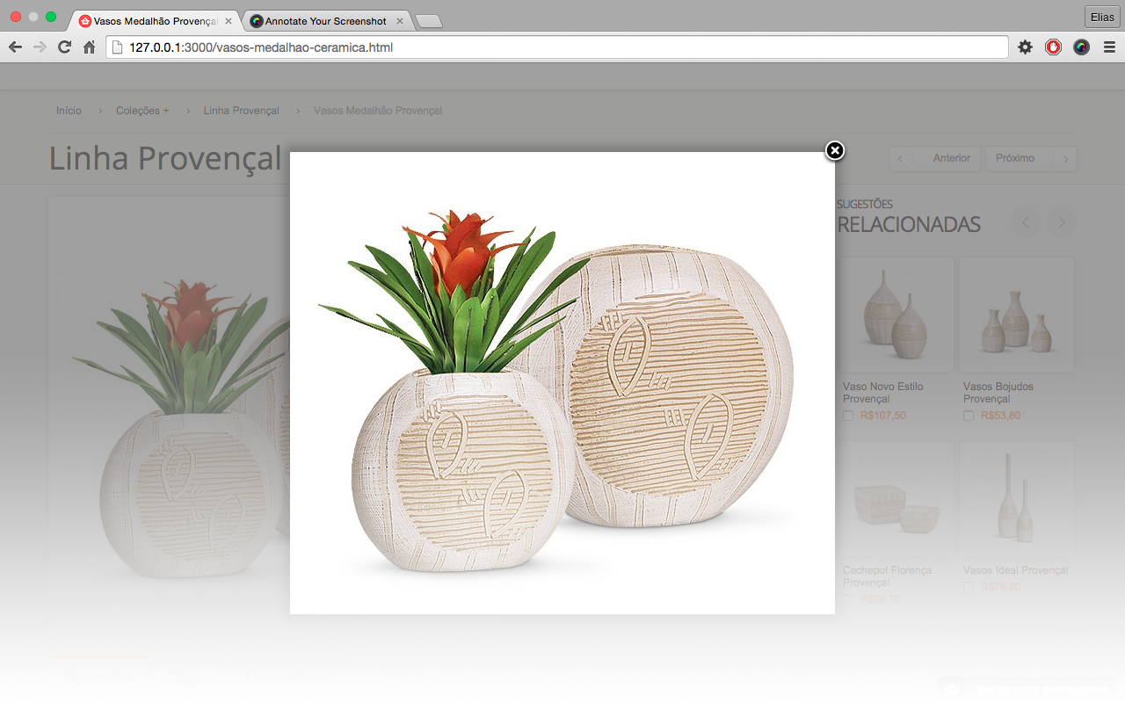Open the browser home page
Image resolution: width=1125 pixels, height=703 pixels.
pos(89,47)
